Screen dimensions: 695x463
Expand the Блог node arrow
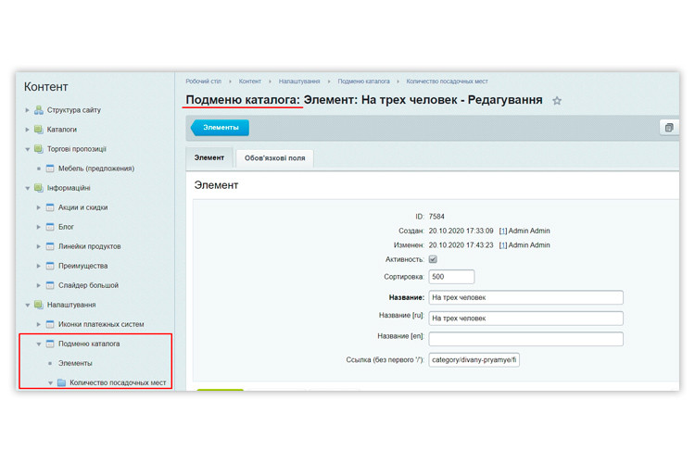[x=39, y=227]
